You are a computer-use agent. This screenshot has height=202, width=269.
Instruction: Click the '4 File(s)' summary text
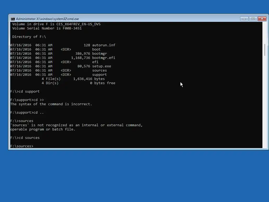click(x=51, y=79)
